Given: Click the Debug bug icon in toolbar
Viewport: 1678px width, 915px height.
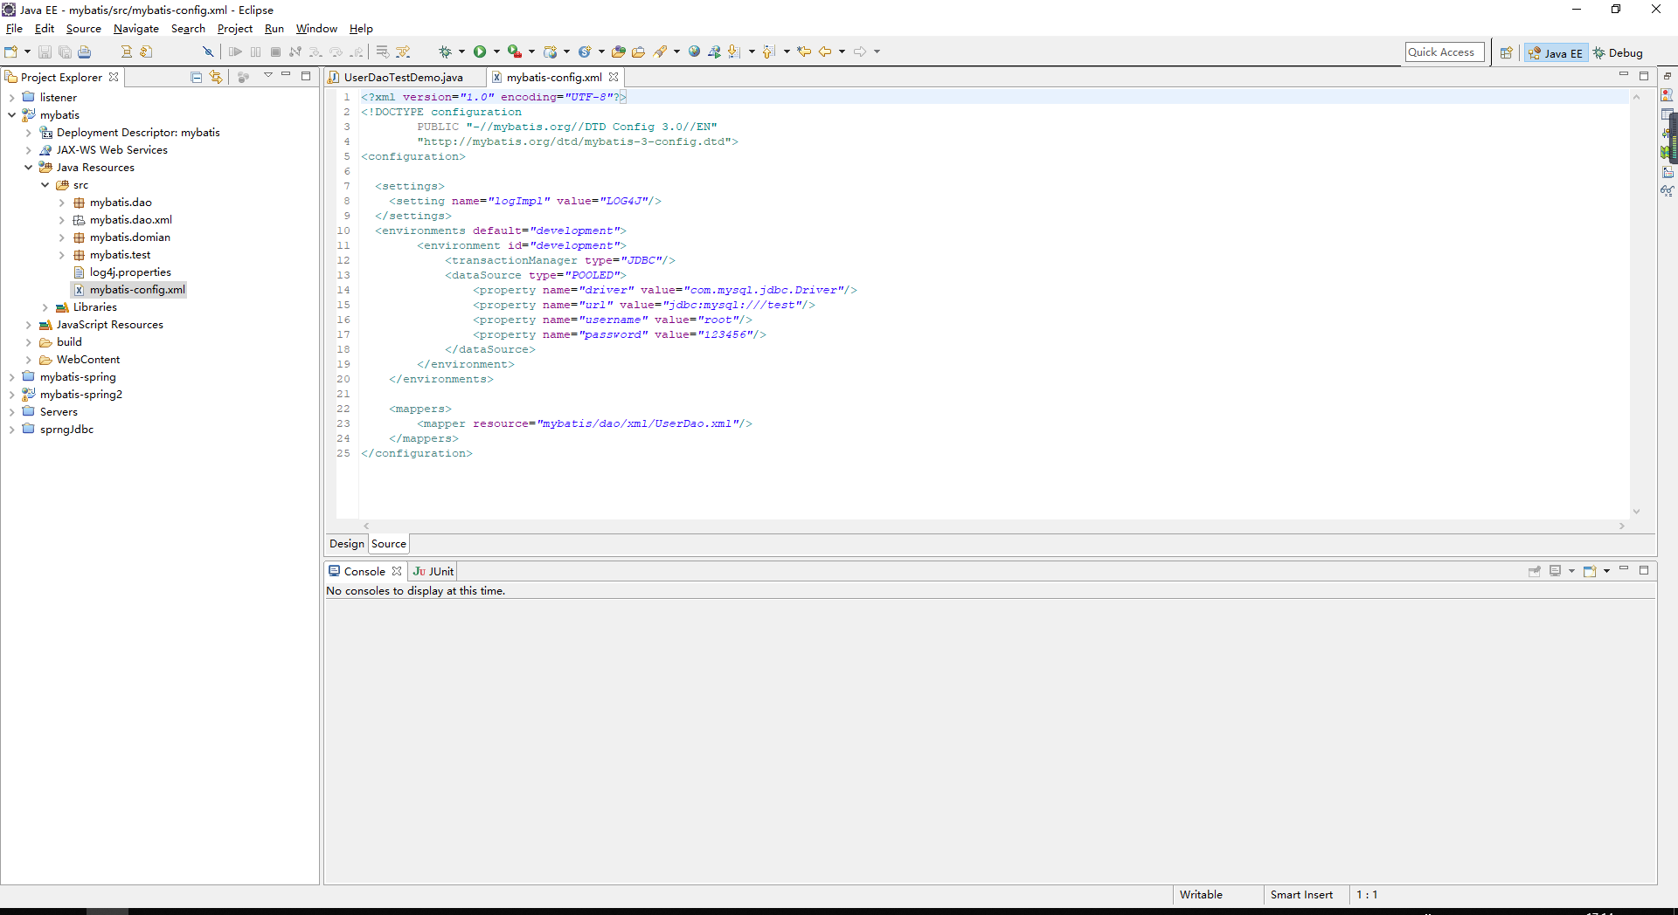Looking at the screenshot, I should (445, 52).
